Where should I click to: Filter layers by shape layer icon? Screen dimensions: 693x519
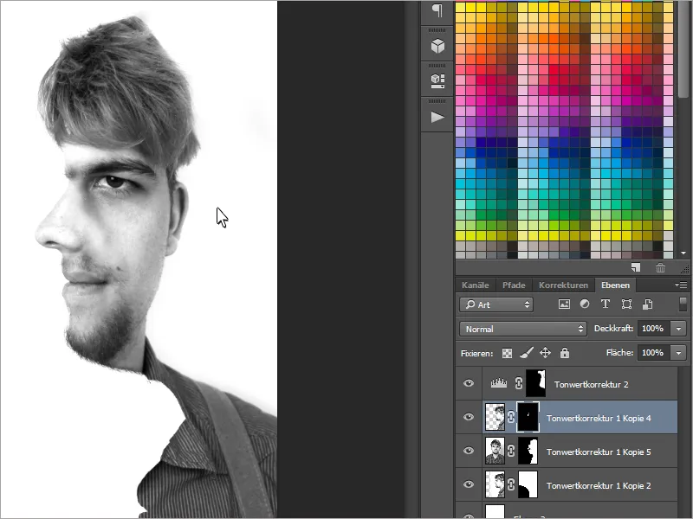[626, 304]
